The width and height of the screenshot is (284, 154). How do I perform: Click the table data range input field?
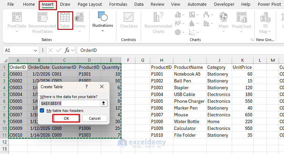tap(70, 103)
